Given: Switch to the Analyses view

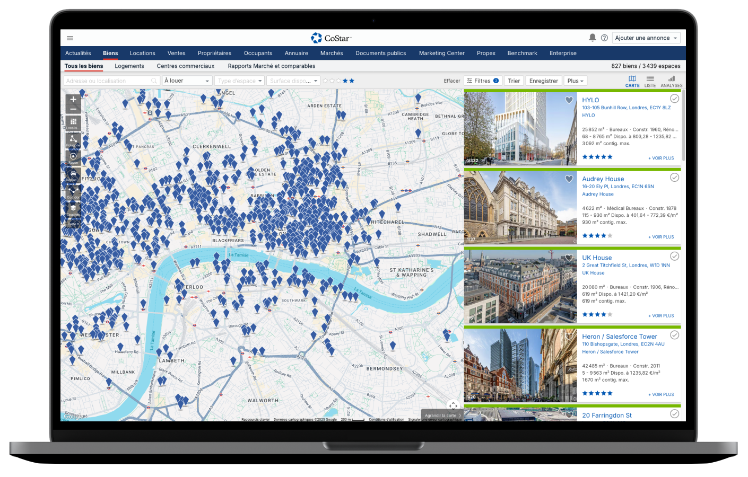Looking at the screenshot, I should 671,81.
